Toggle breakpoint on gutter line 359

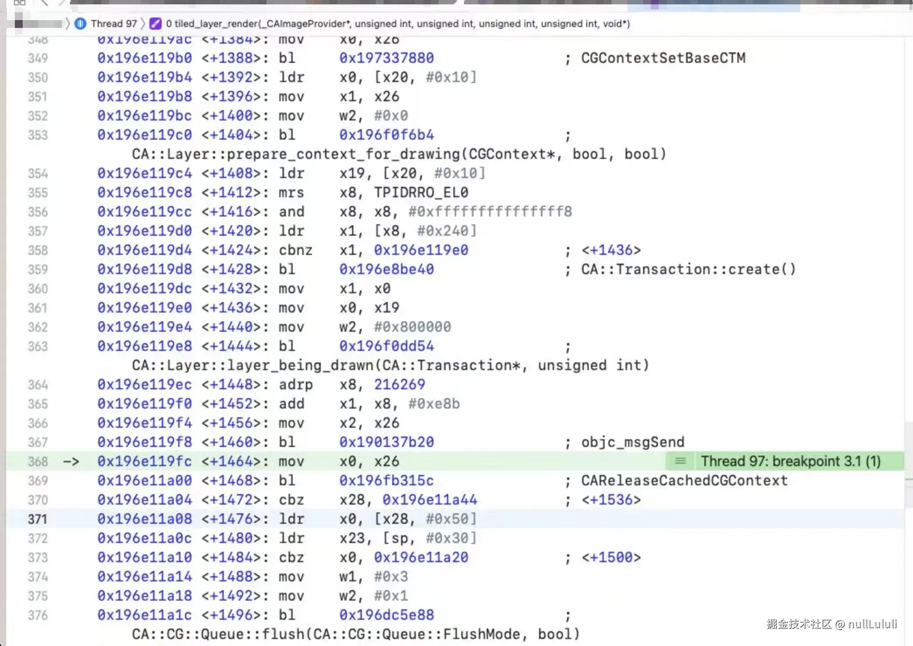point(38,269)
